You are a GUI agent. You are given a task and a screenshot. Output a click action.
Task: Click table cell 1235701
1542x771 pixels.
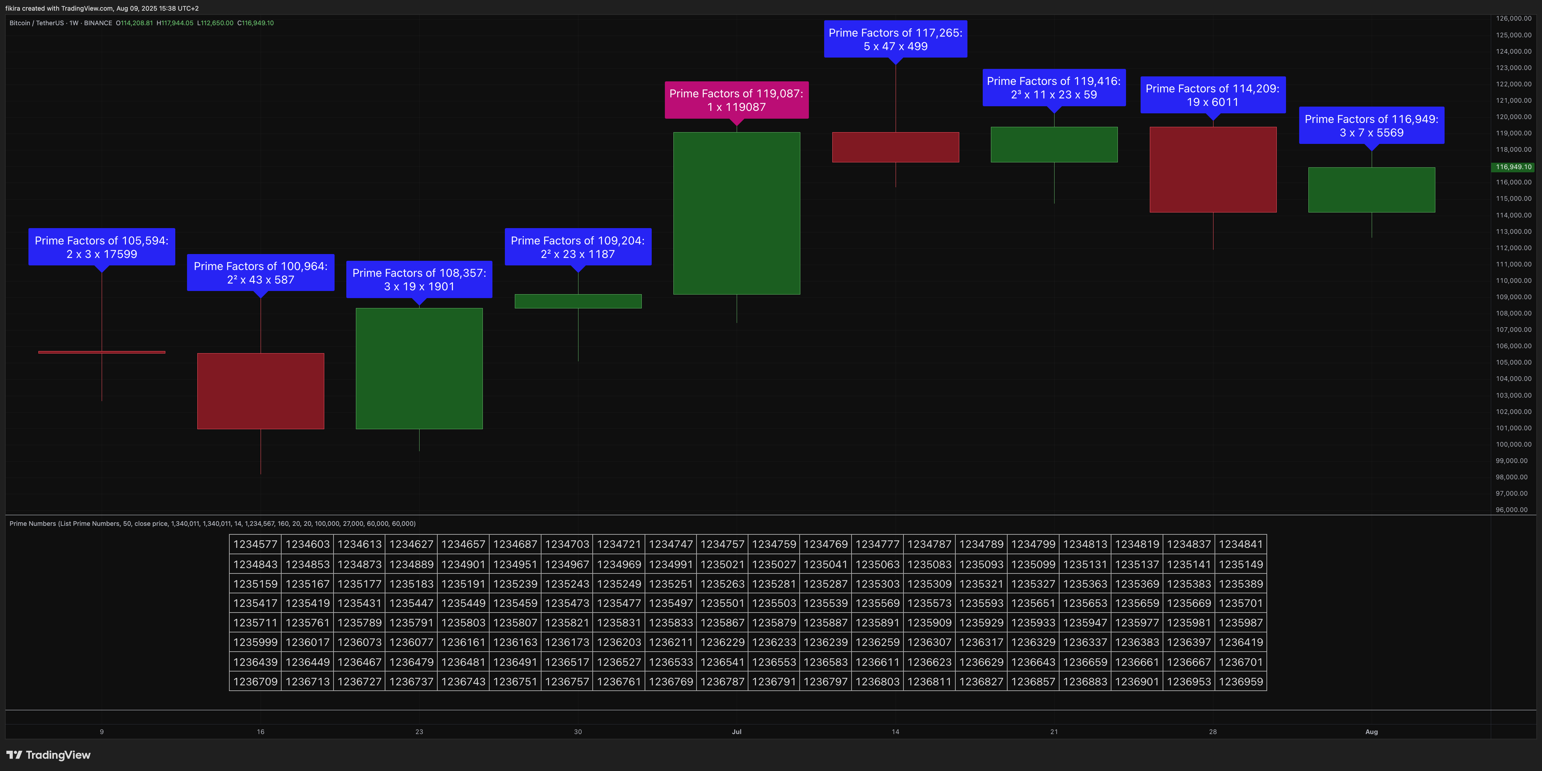pos(1241,603)
